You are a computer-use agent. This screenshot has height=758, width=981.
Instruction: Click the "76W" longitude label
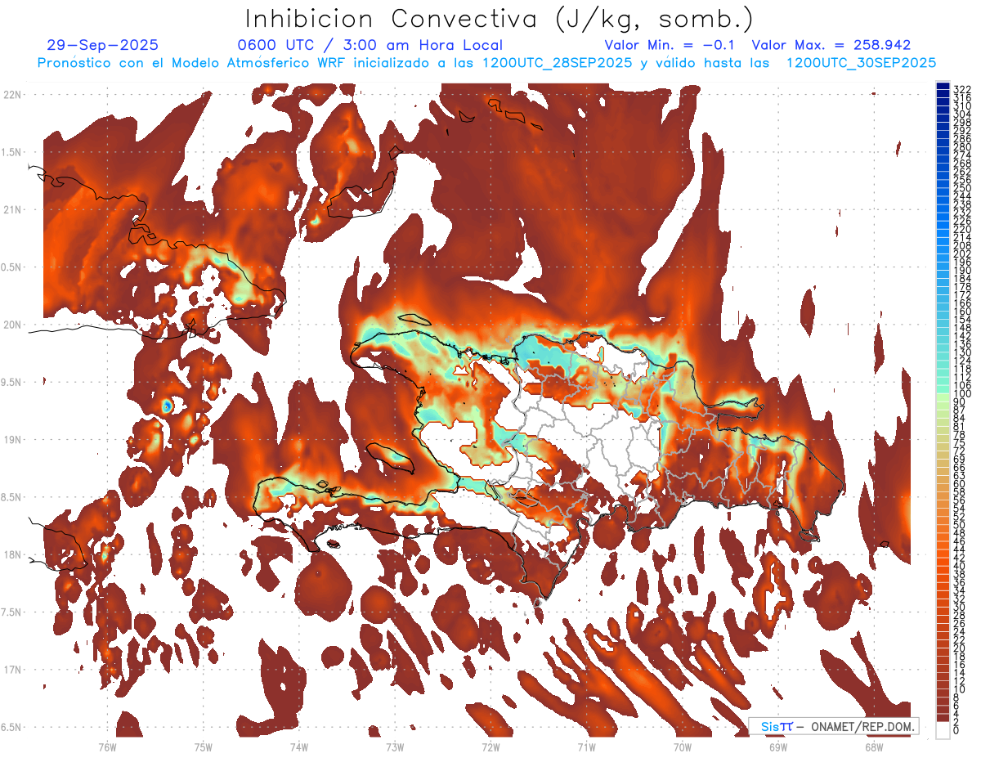click(x=107, y=747)
